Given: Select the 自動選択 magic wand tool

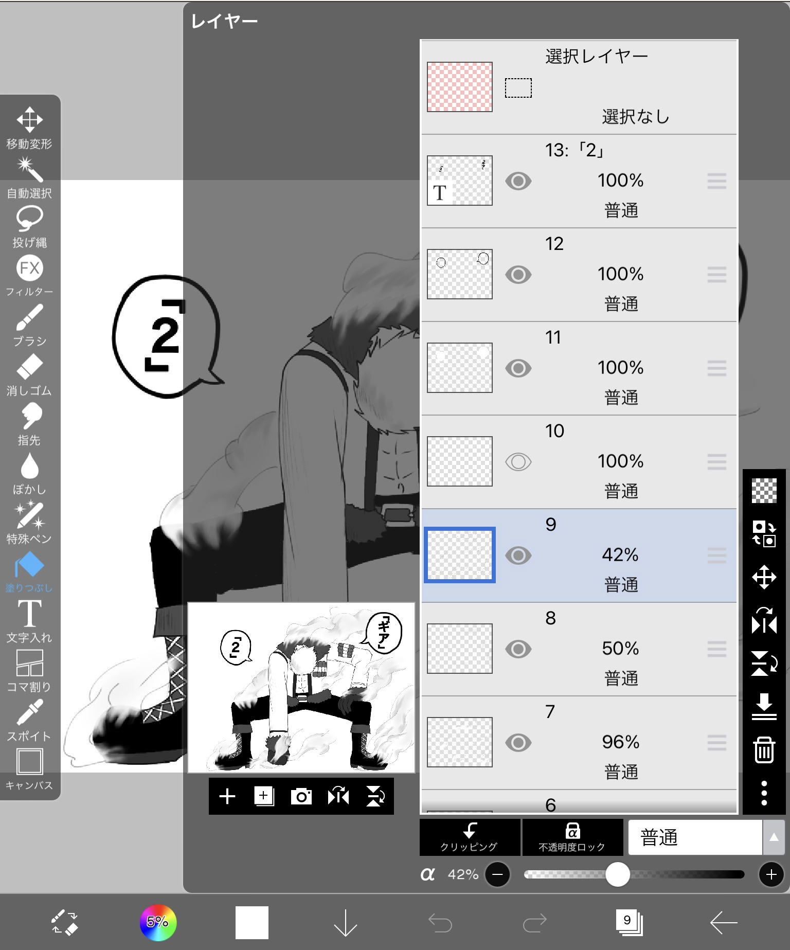Looking at the screenshot, I should pos(29,177).
